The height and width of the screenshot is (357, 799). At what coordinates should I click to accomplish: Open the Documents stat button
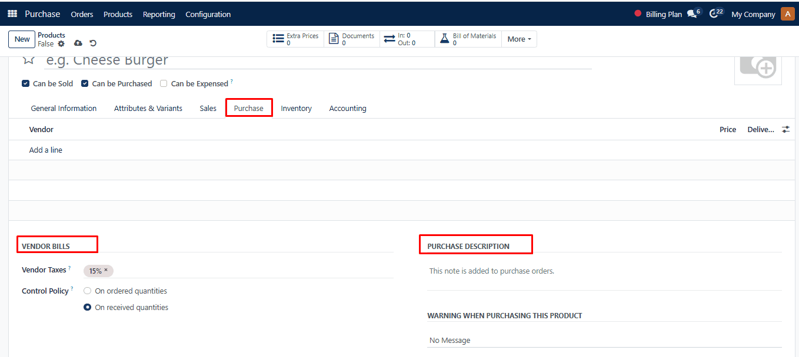(x=352, y=39)
